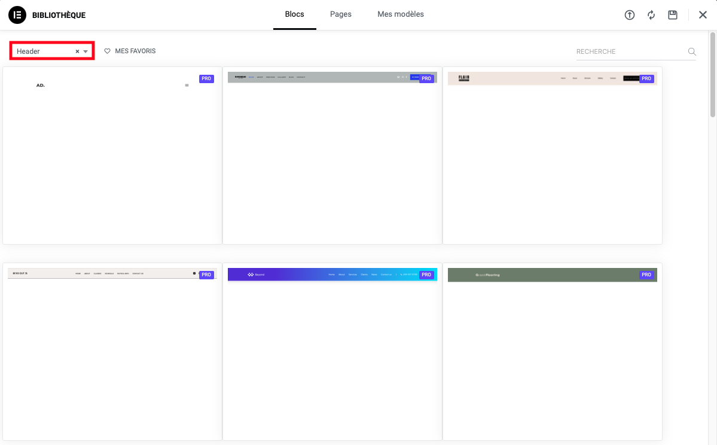
Task: Click the import template upload icon
Action: click(x=629, y=15)
